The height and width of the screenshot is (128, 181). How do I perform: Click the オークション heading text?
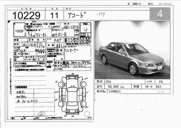(x=165, y=4)
